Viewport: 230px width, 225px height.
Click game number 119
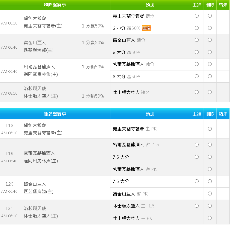pyautogui.click(x=9, y=154)
